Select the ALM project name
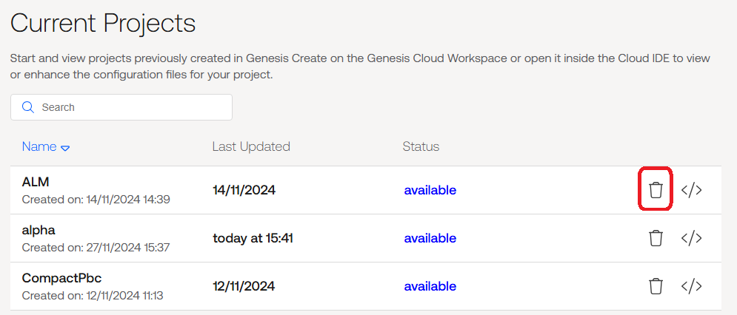This screenshot has width=737, height=315. [x=36, y=182]
